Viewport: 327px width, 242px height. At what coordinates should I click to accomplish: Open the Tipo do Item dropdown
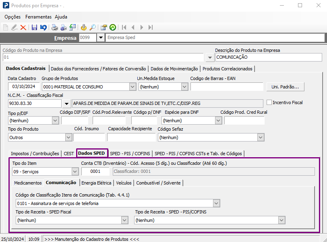[75, 172]
